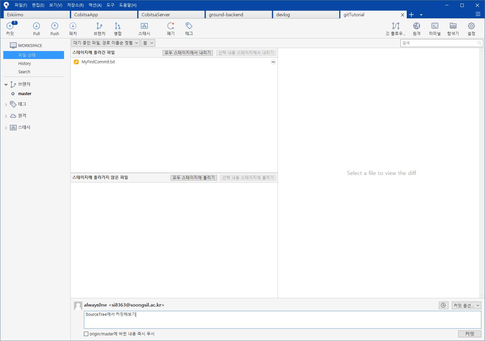The image size is (485, 341).
Task: Expand the 원격 (Remotes) section
Action: tap(6, 116)
